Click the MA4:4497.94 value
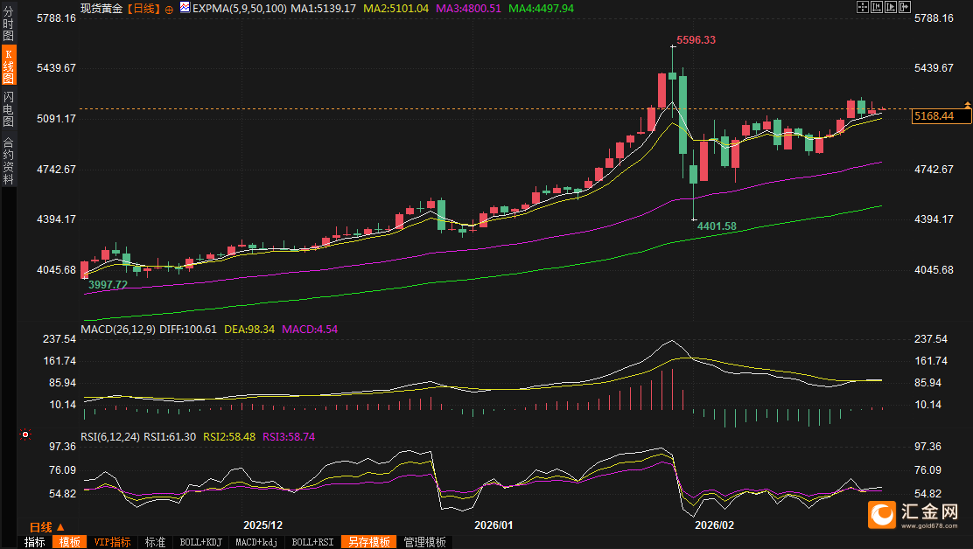 coord(541,9)
